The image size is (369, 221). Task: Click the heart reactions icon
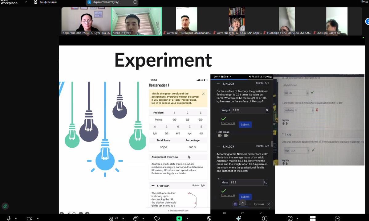click(x=157, y=218)
